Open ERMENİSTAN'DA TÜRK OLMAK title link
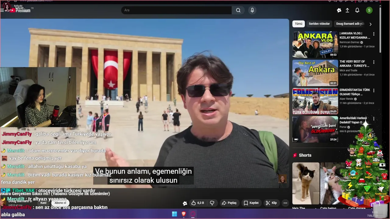 coord(355,92)
